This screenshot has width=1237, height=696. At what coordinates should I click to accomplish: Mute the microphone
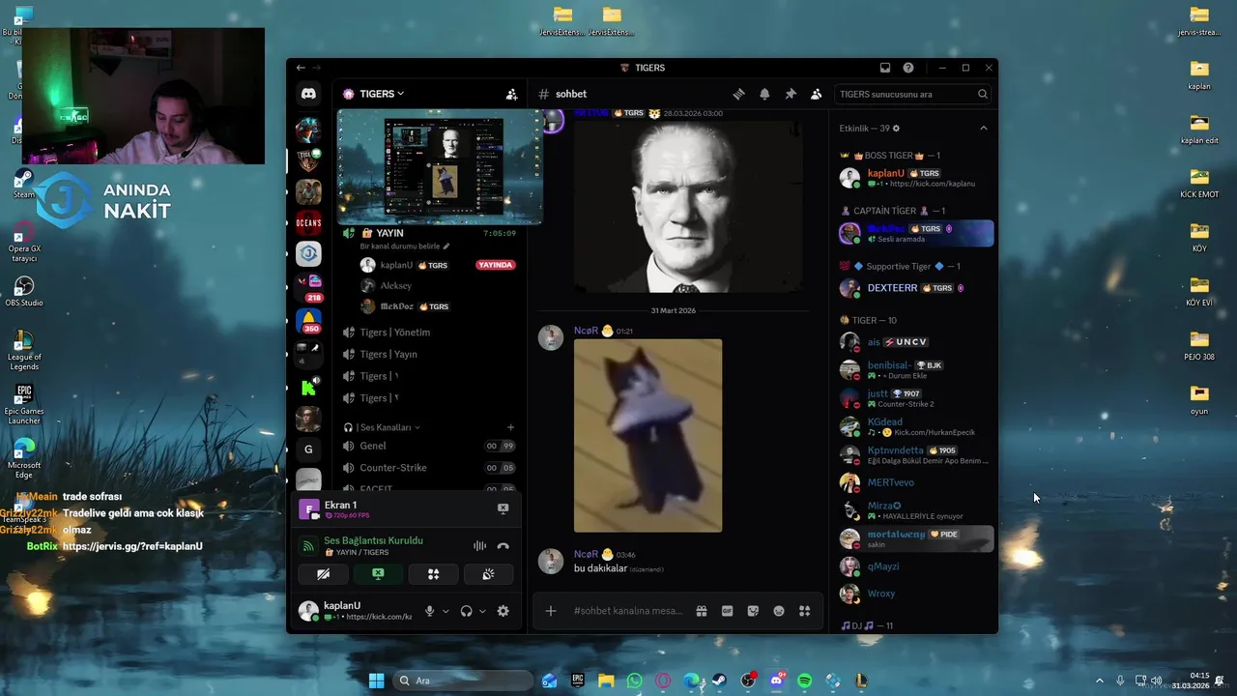point(429,611)
